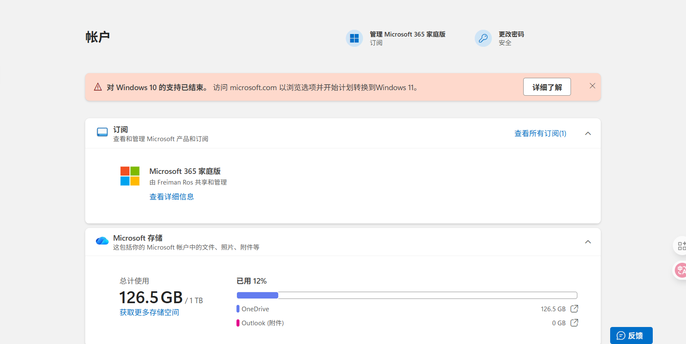Collapse the Microsoft 存储 section chevron

588,242
